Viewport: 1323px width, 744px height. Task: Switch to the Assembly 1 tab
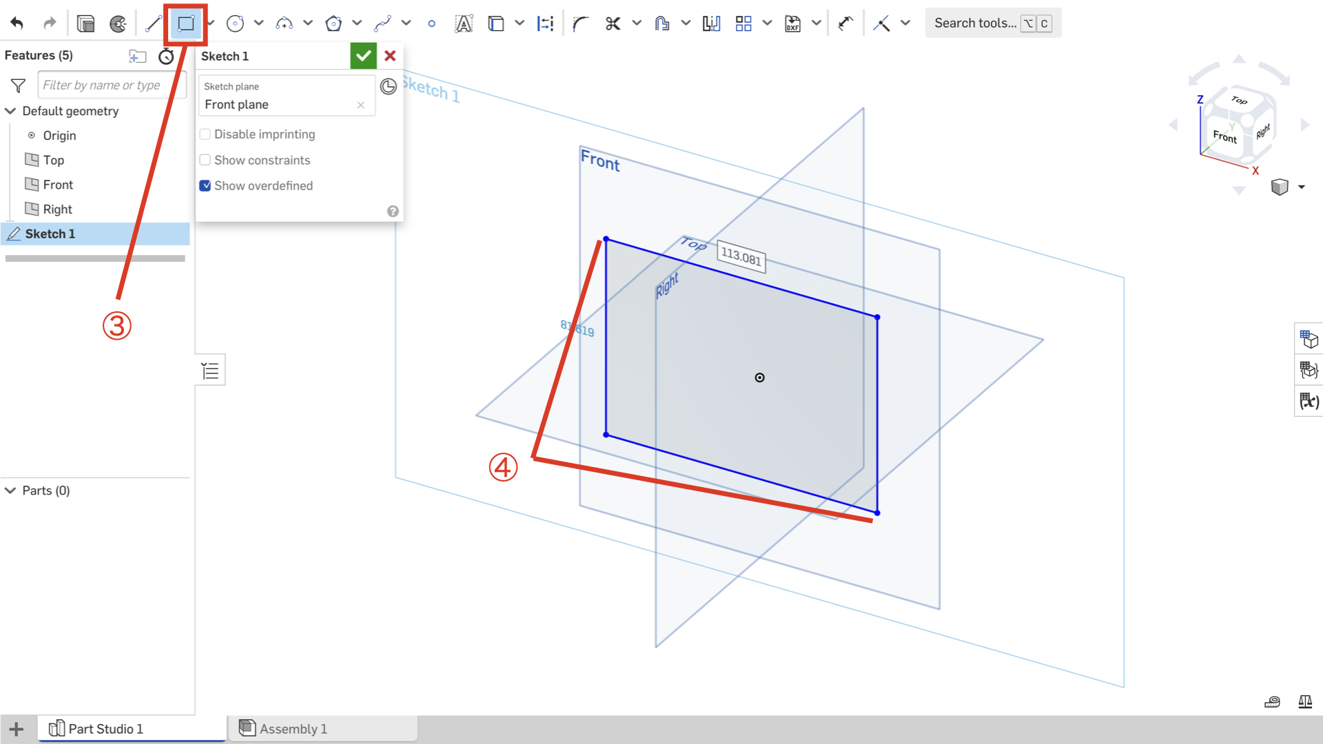(293, 728)
